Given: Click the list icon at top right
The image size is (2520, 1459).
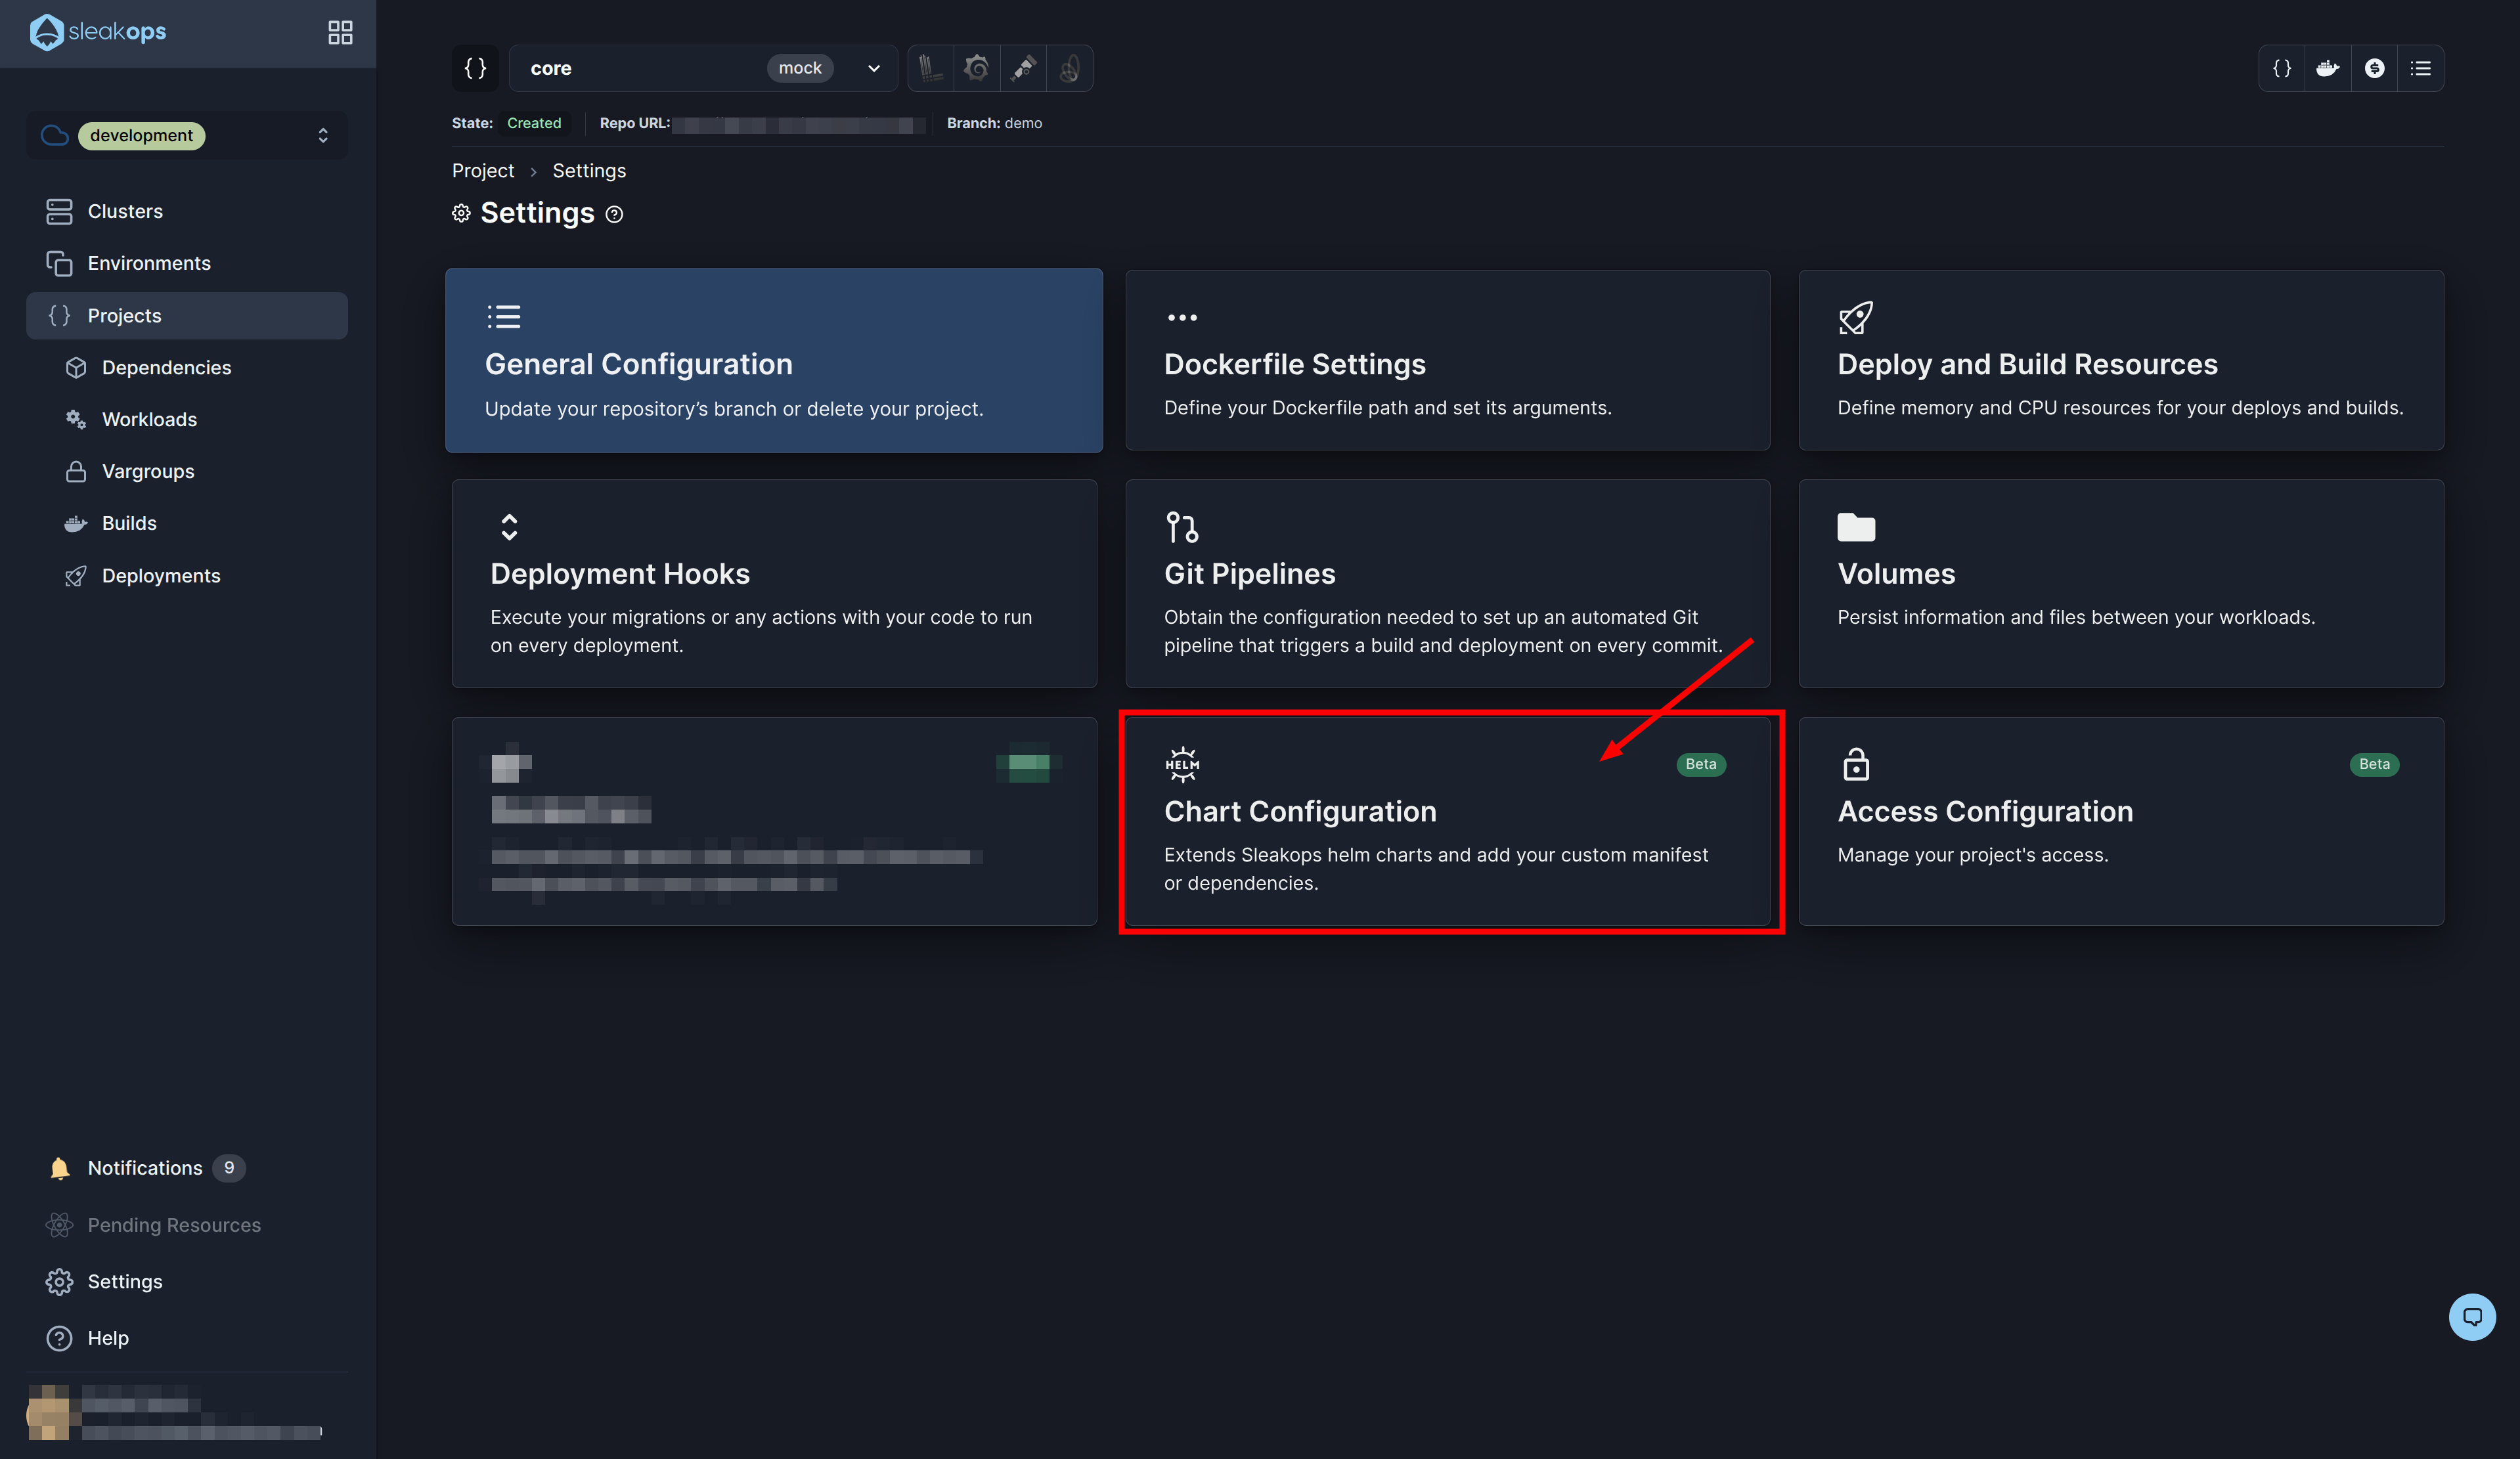Looking at the screenshot, I should pyautogui.click(x=2421, y=68).
